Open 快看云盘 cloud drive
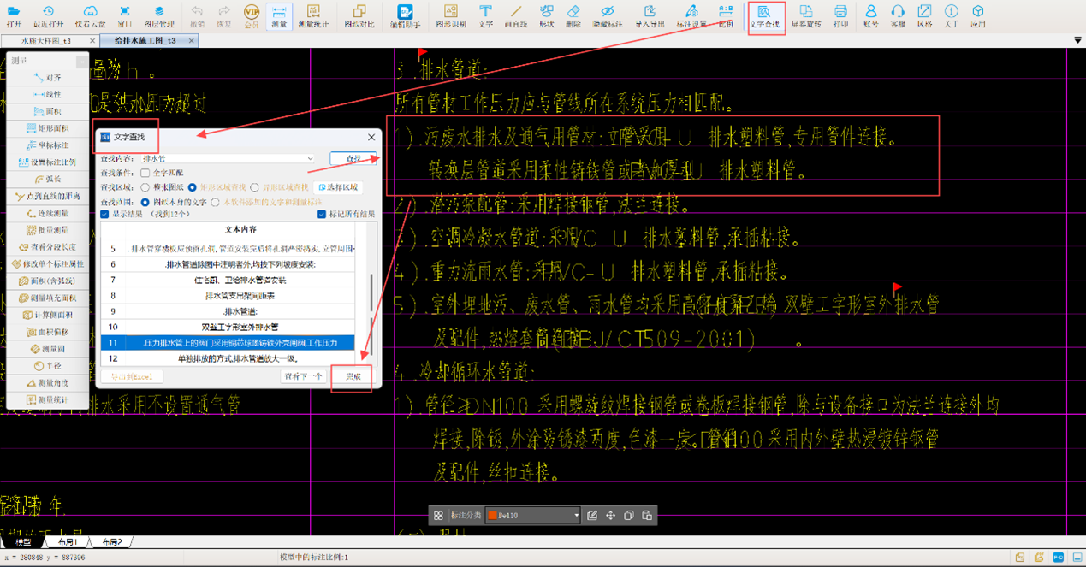This screenshot has width=1086, height=567. pos(90,15)
